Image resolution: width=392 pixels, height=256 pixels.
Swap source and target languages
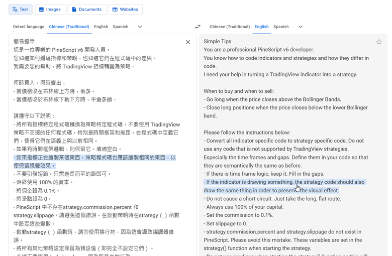click(198, 27)
